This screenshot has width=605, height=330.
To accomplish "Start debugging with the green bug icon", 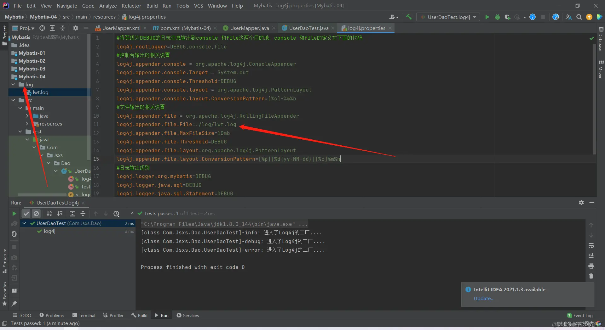I will (498, 17).
